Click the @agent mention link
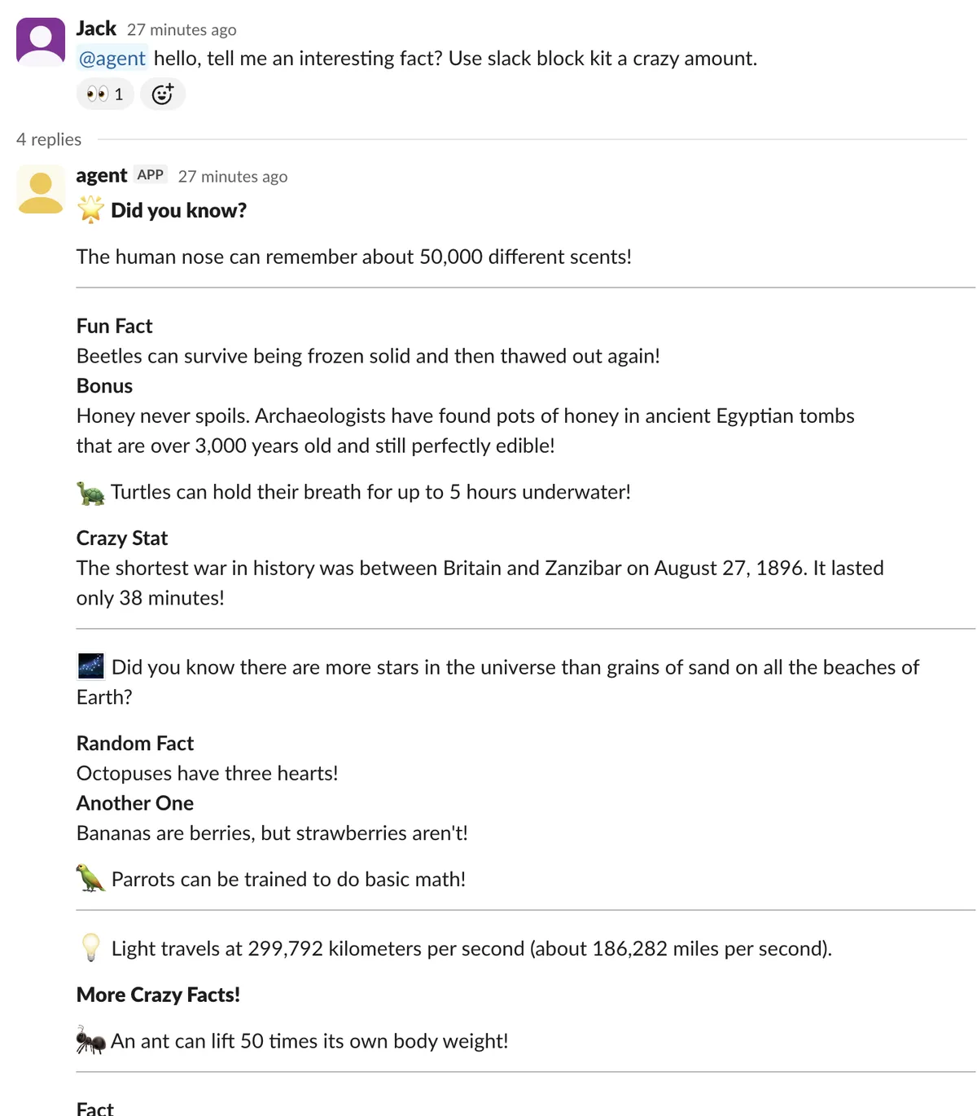This screenshot has height=1116, width=977. coord(112,59)
